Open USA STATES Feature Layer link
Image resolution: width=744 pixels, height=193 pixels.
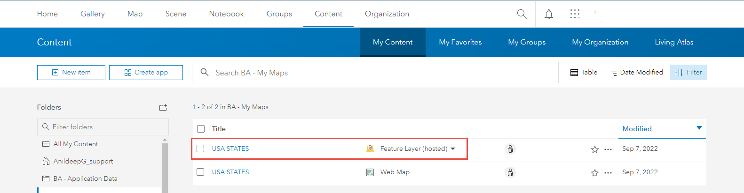coord(230,148)
